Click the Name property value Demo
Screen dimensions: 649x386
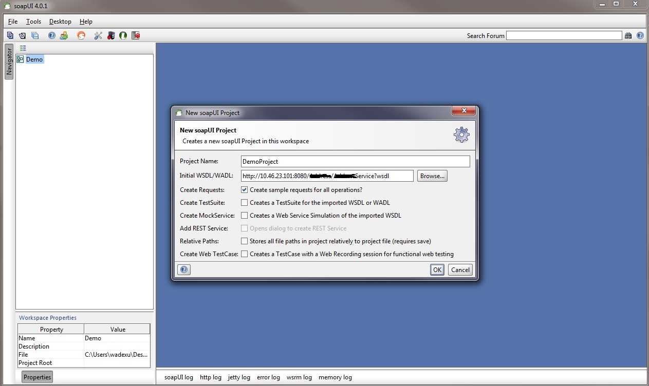(117, 338)
